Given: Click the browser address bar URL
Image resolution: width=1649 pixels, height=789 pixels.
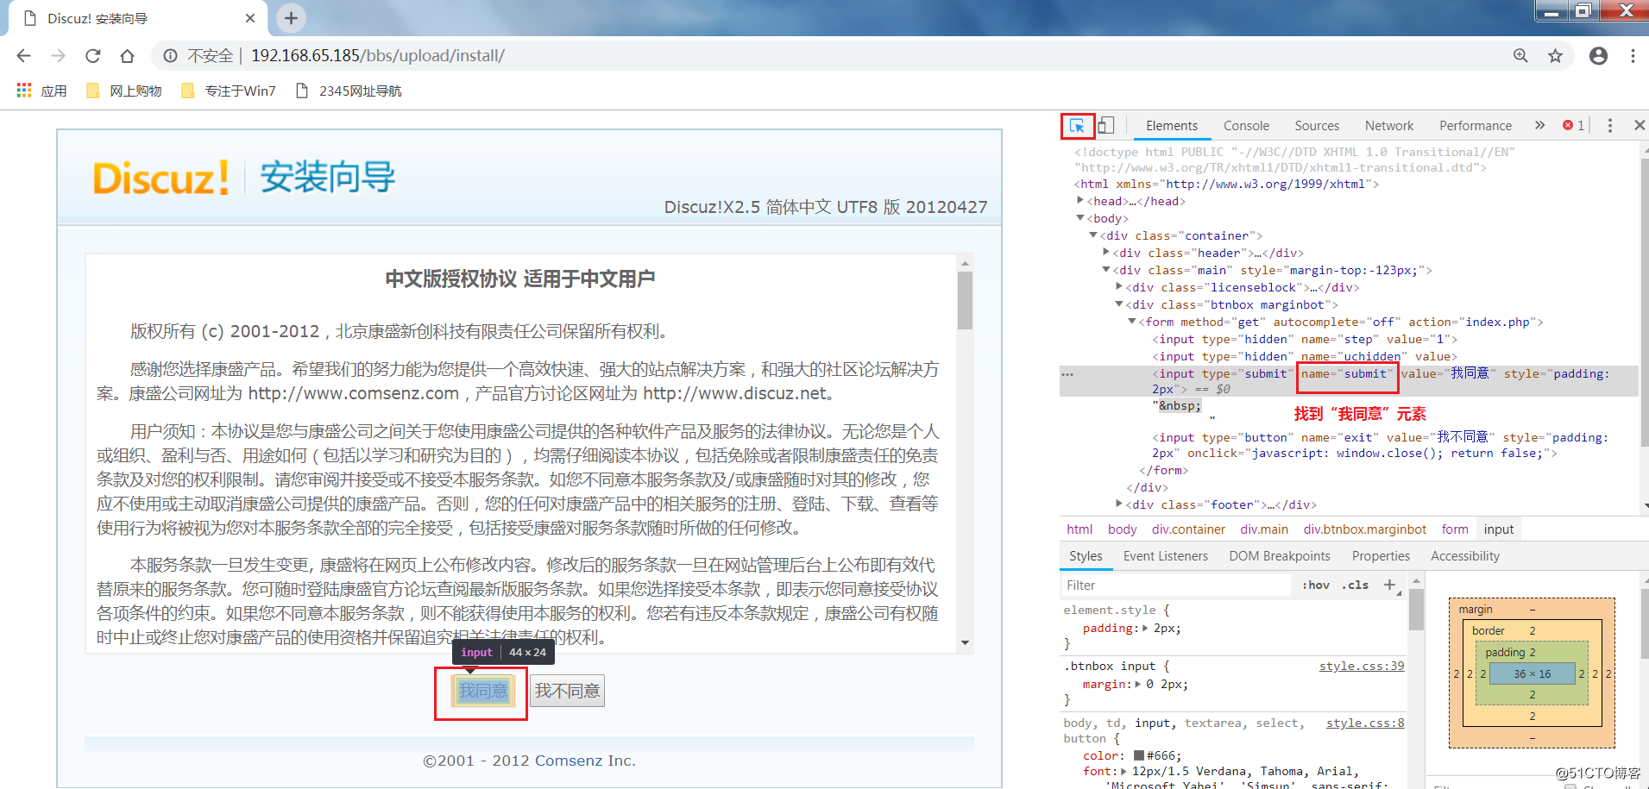Looking at the screenshot, I should [x=377, y=55].
